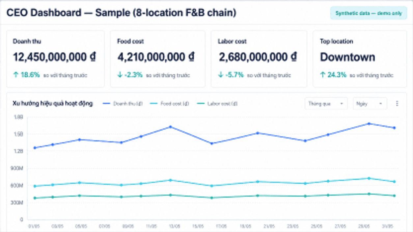Click the Top location value Downtown
This screenshot has height=232, width=413.
347,57
